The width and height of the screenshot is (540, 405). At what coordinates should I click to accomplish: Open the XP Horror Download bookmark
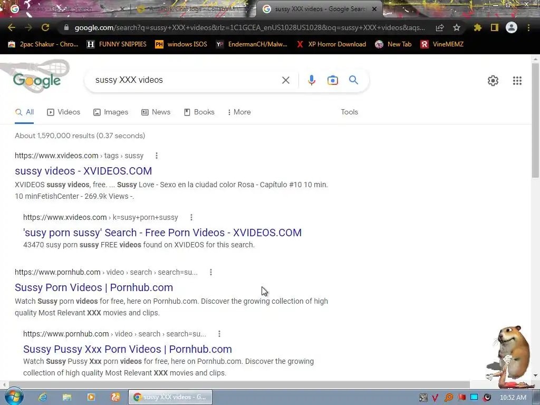331,44
